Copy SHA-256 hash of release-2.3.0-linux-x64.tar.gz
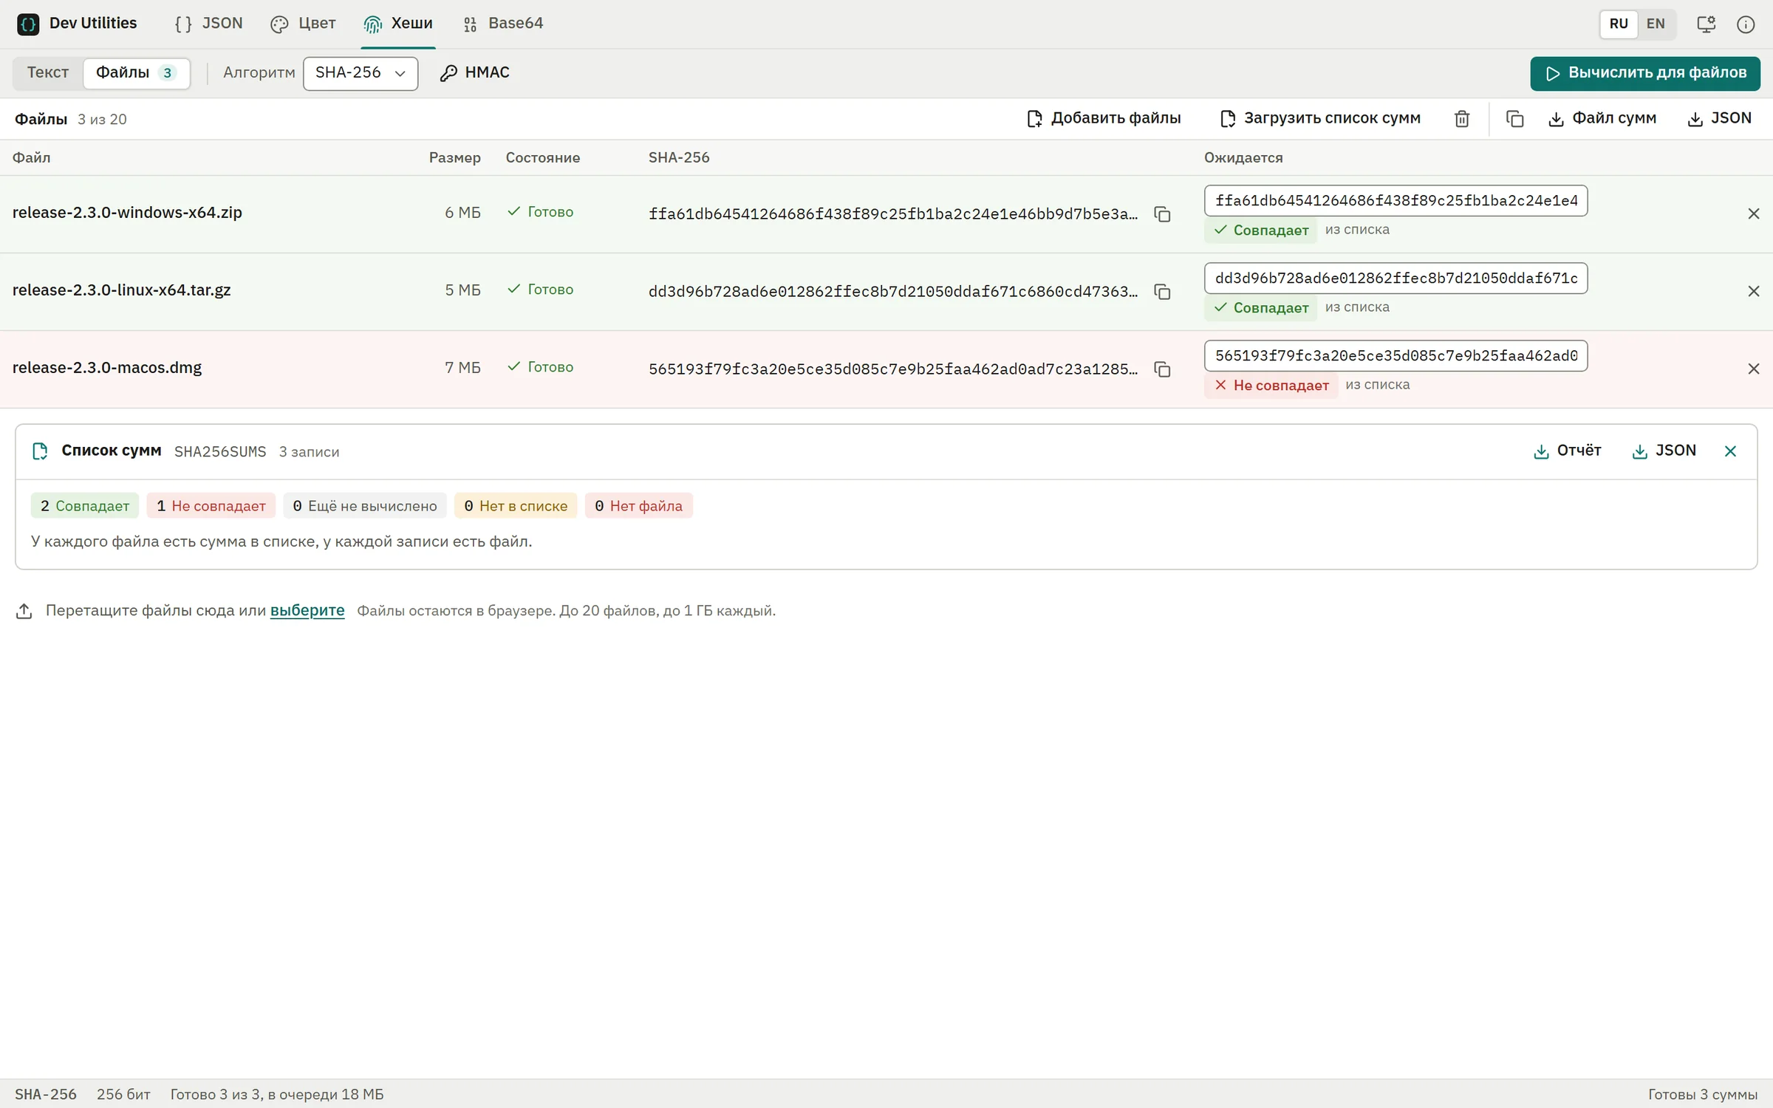1773x1108 pixels. (1162, 292)
